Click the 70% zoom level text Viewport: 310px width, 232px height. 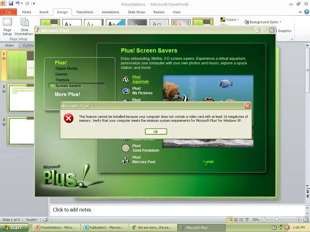pos(256,220)
